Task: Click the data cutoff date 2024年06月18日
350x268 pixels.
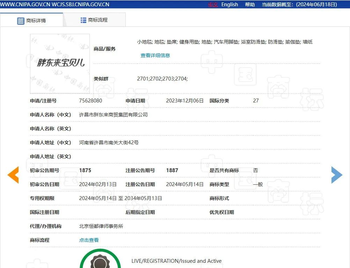Action: 316,5
